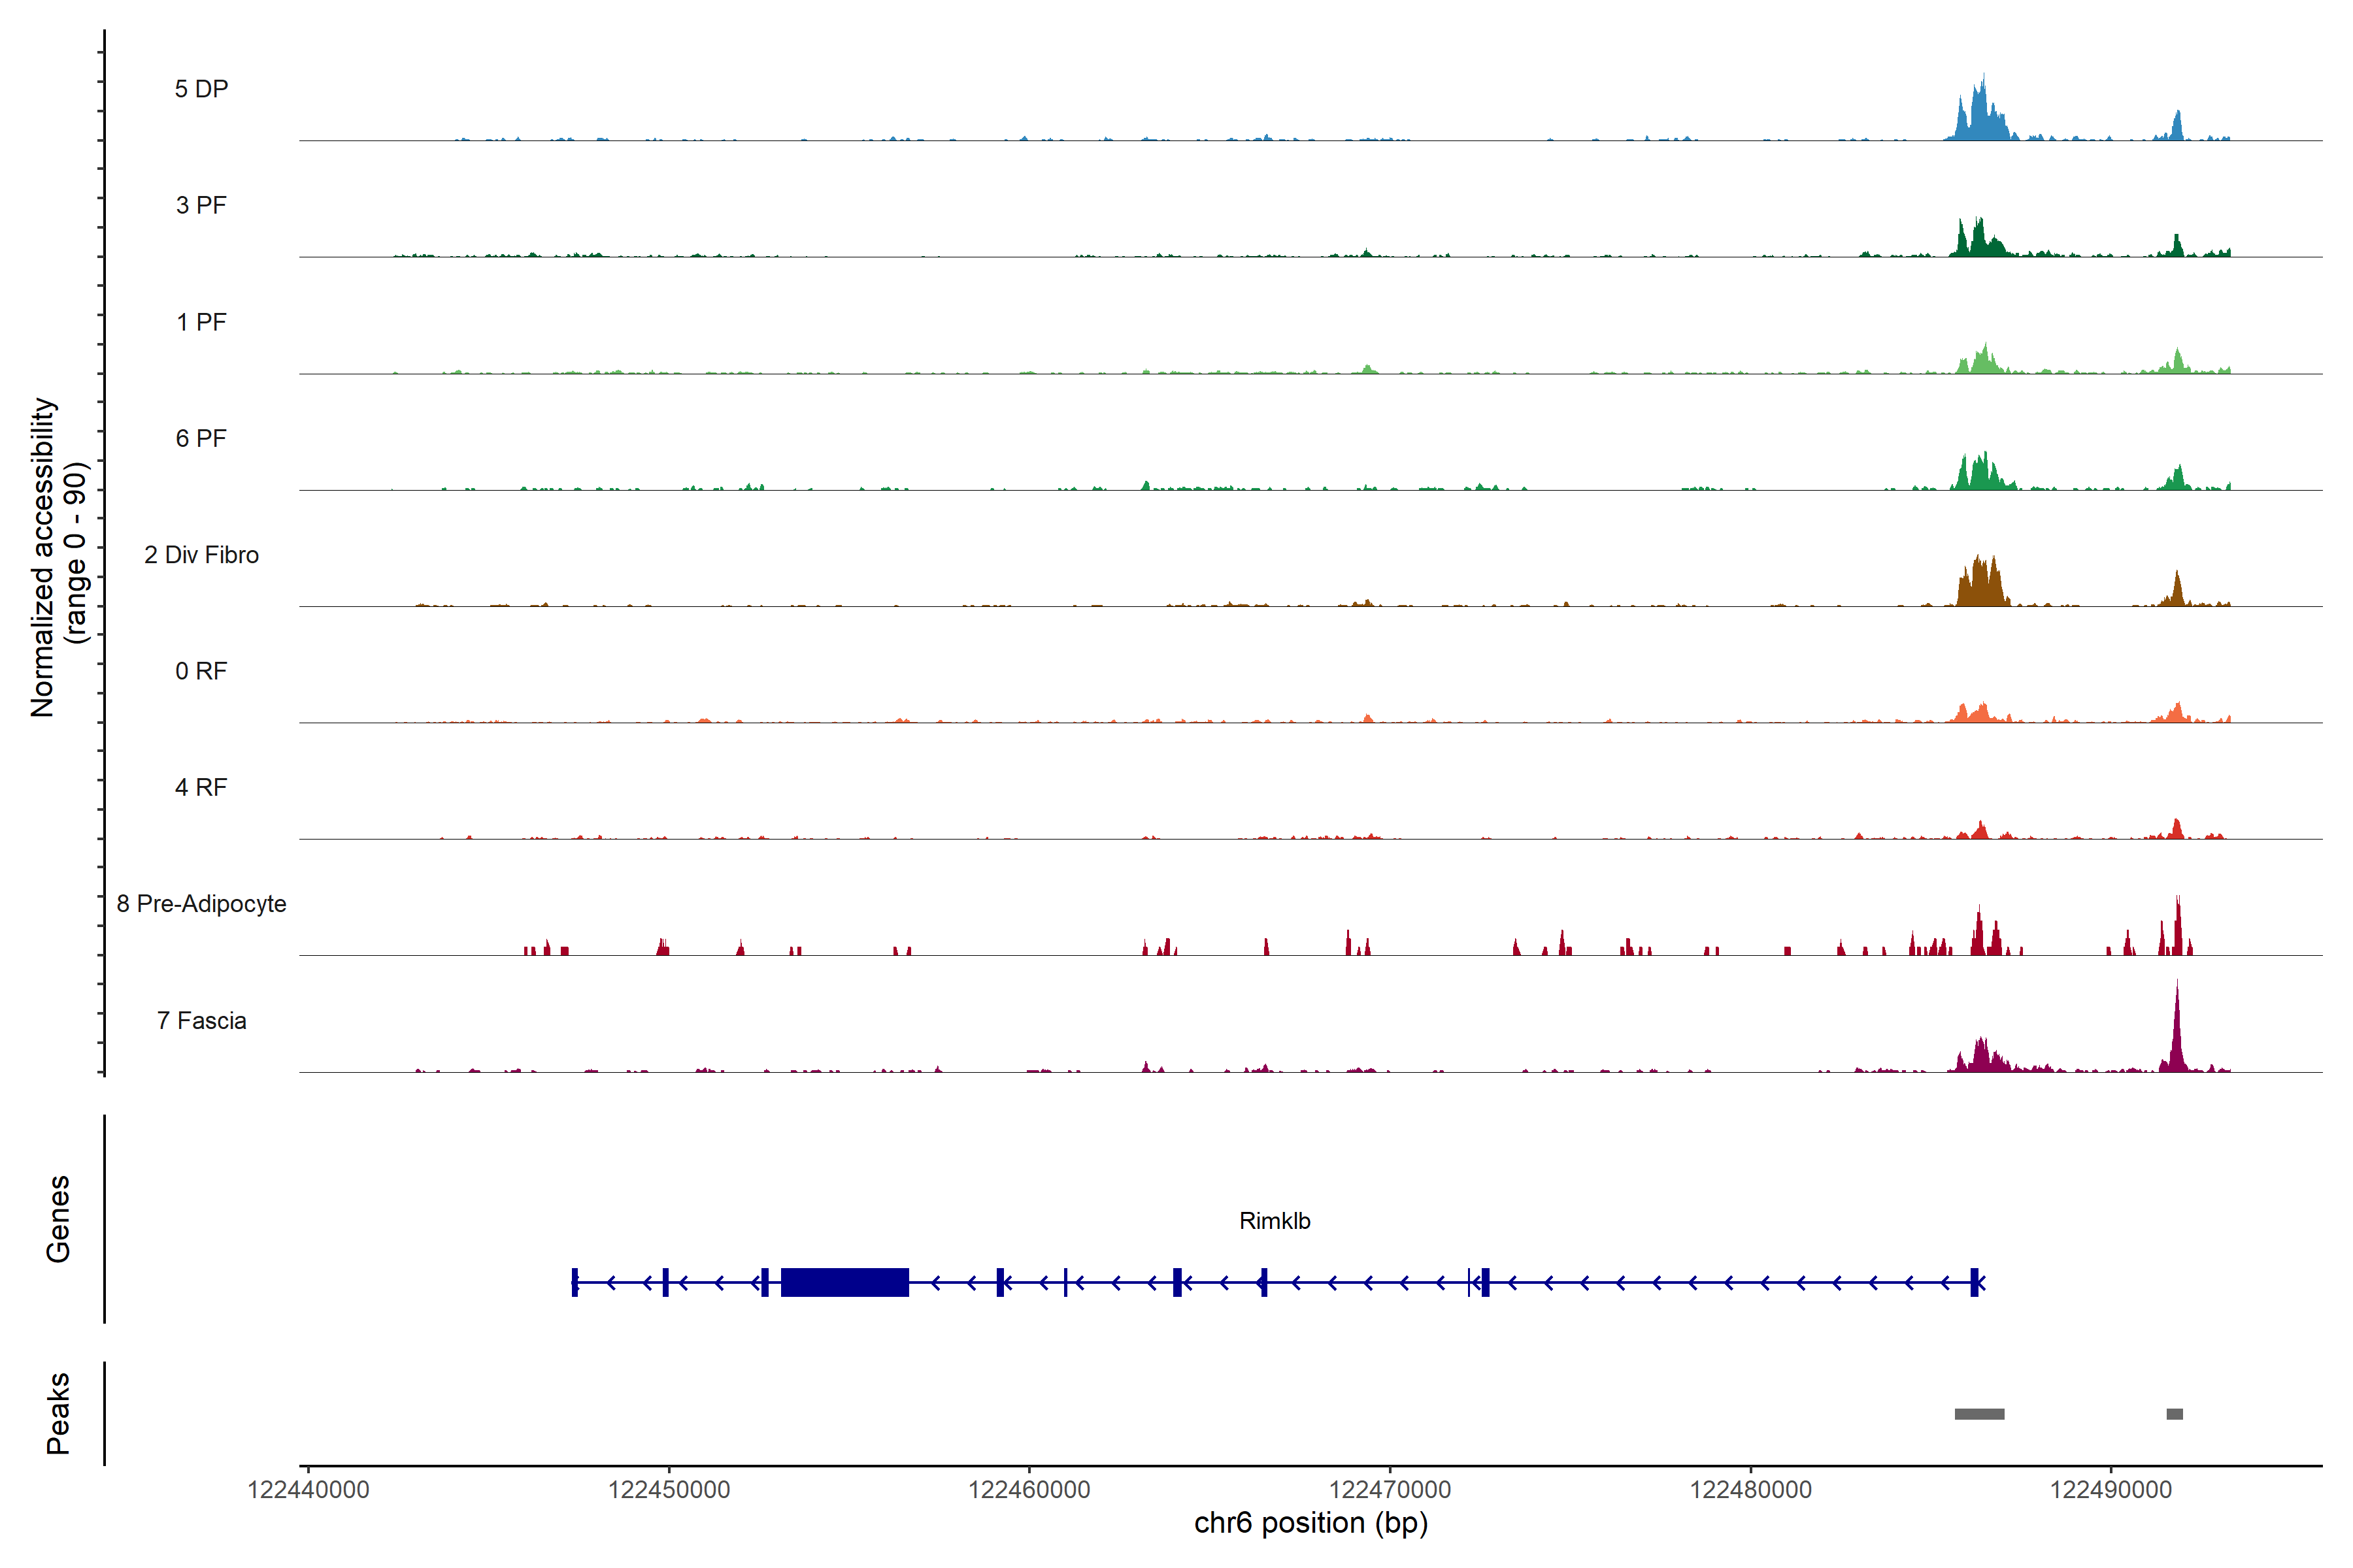
Task: Click the 6 PF track label
Action: [x=201, y=438]
